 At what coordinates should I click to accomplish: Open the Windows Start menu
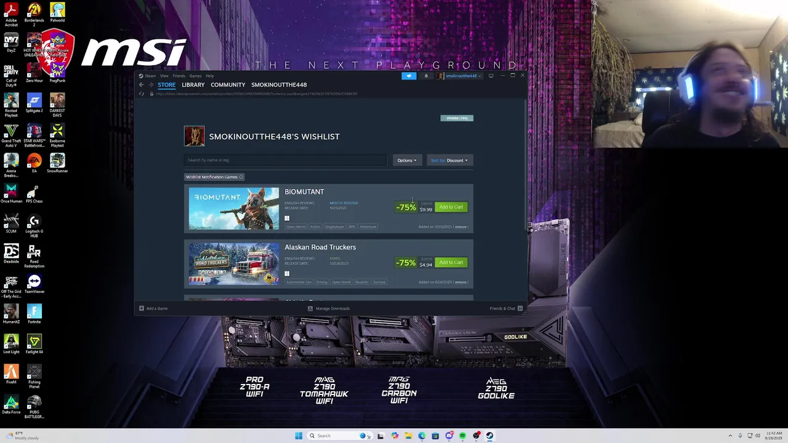click(x=299, y=436)
